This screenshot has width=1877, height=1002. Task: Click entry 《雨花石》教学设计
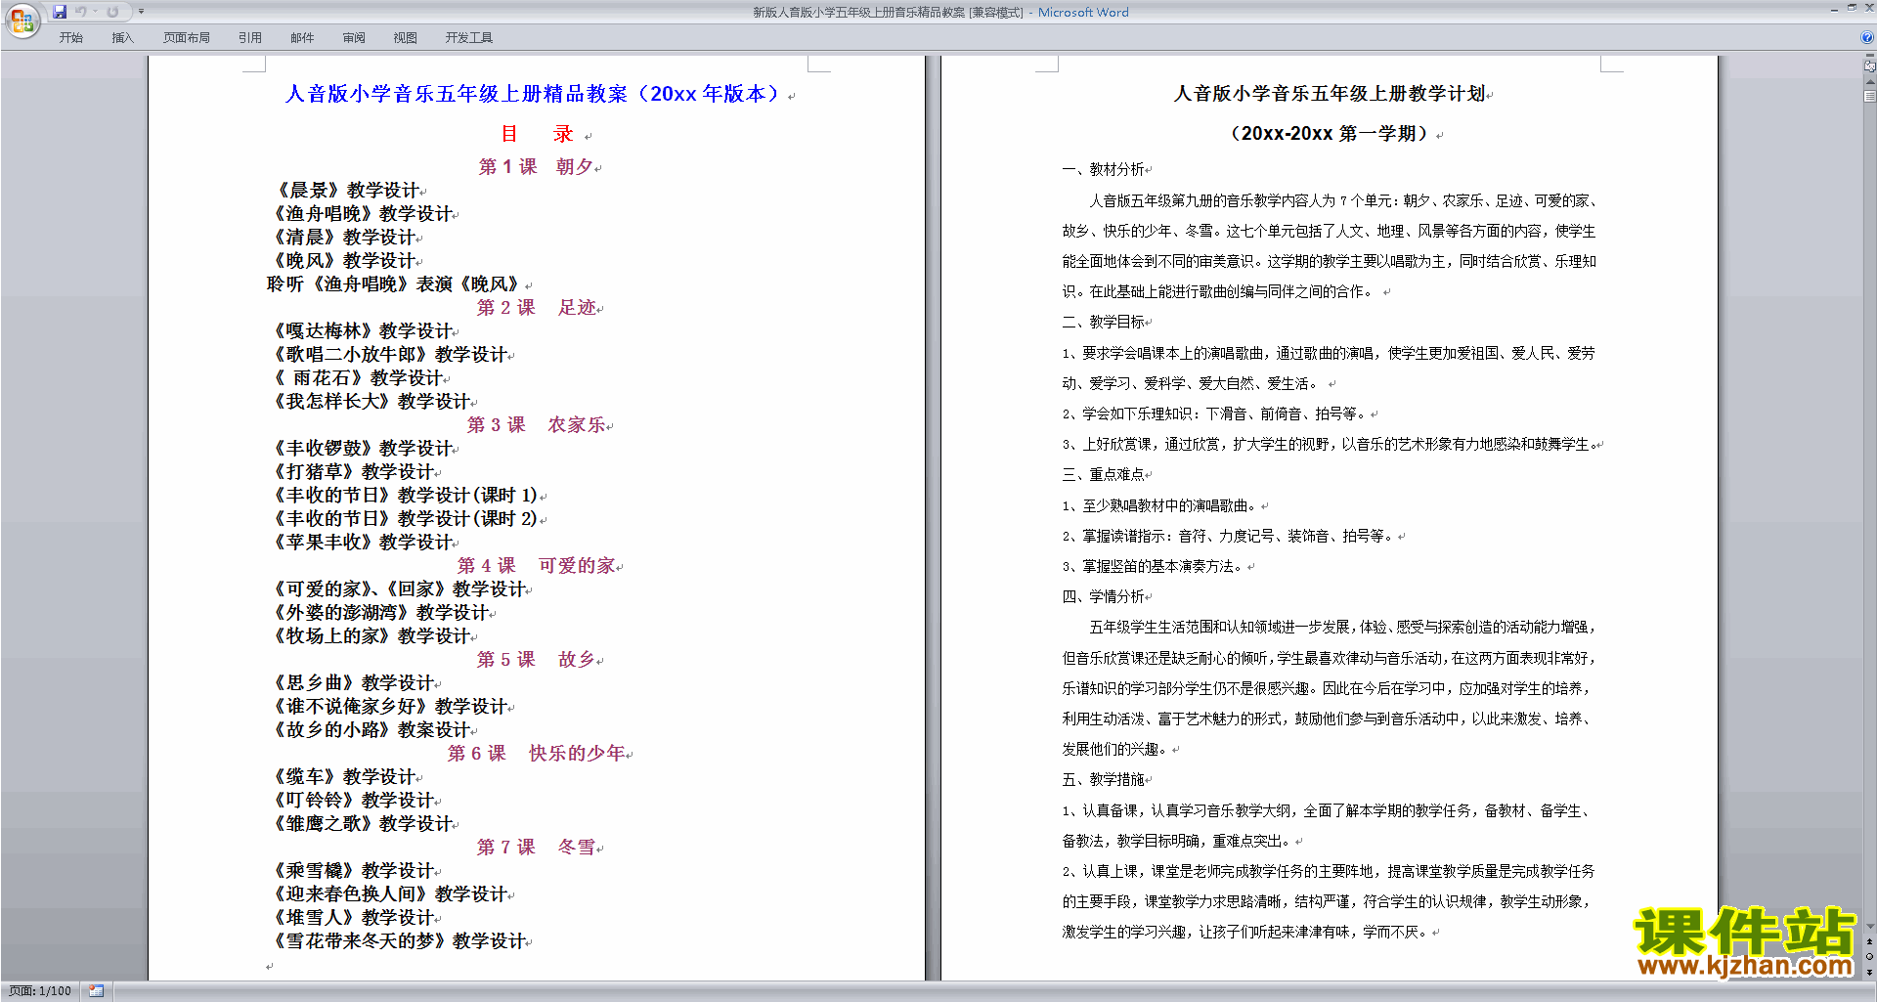tap(359, 378)
